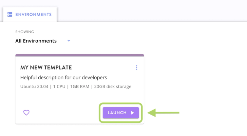Click the word LAUNCH inside the button

pyautogui.click(x=117, y=113)
